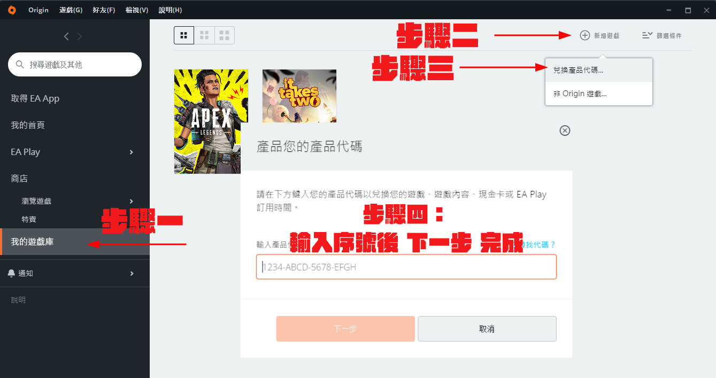716x378 pixels.
Task: Open the 好友(F) menu
Action: 104,10
